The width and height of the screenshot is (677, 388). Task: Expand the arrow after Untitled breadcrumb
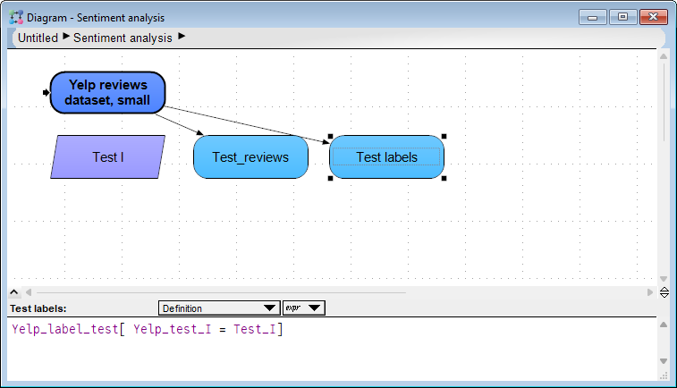pyautogui.click(x=66, y=37)
